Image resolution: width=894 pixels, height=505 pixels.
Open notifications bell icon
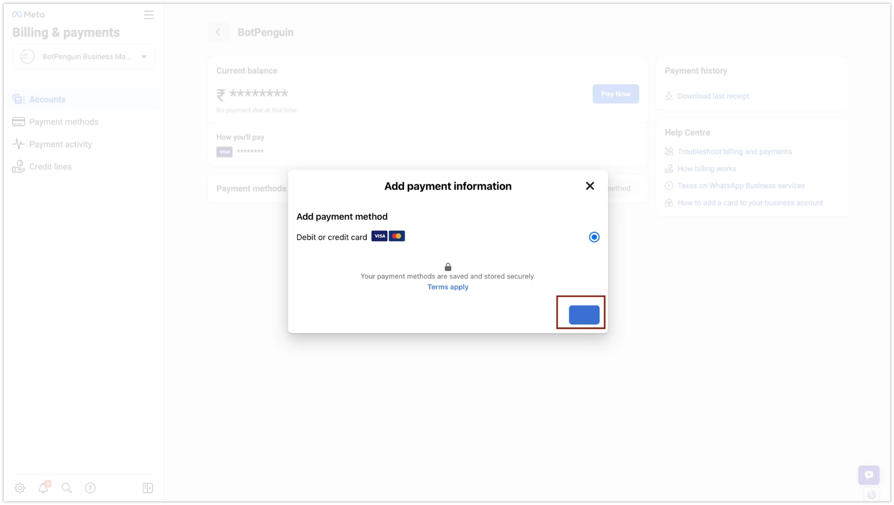[x=44, y=488]
